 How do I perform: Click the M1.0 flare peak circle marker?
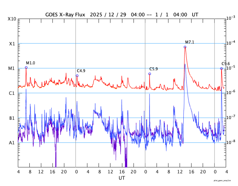click(x=26, y=67)
